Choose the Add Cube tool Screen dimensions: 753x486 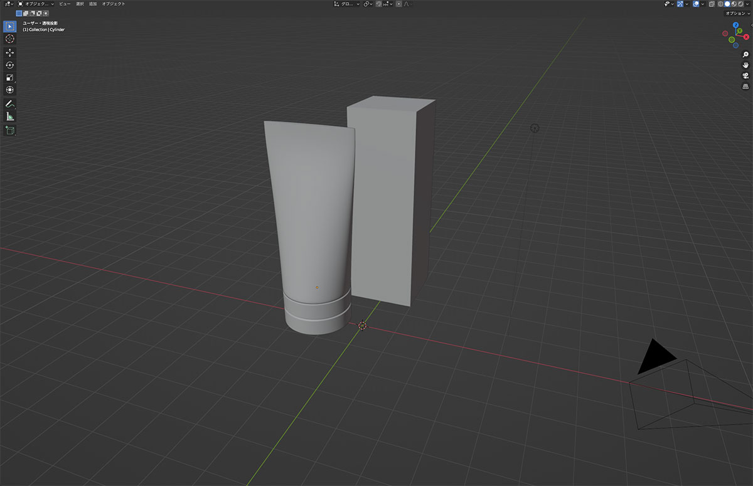point(10,130)
